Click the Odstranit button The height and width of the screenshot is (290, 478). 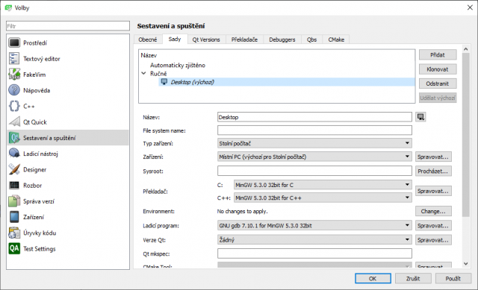pyautogui.click(x=438, y=83)
